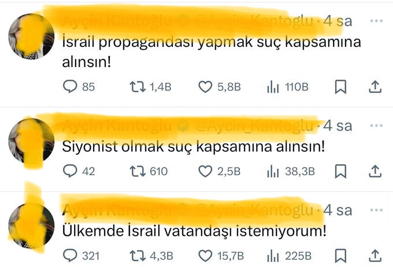Viewport: 393px width, 267px height.
Task: Bookmark the Siyonist olmak tweet
Action: [340, 171]
